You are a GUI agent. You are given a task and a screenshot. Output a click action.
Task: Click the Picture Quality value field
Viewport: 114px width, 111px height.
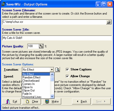pyautogui.click(x=33, y=46)
